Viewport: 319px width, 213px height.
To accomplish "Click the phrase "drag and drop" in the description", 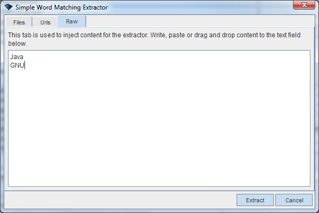I will 217,36.
